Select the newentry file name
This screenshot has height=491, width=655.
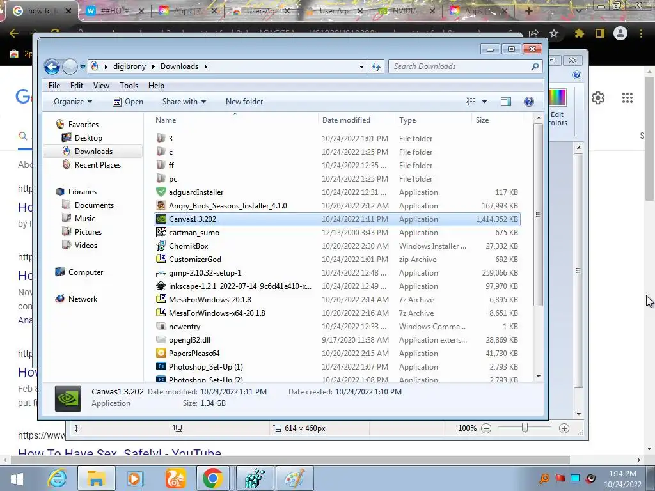(x=184, y=327)
